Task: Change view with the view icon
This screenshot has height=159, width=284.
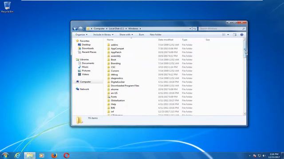Action: pos(224,34)
